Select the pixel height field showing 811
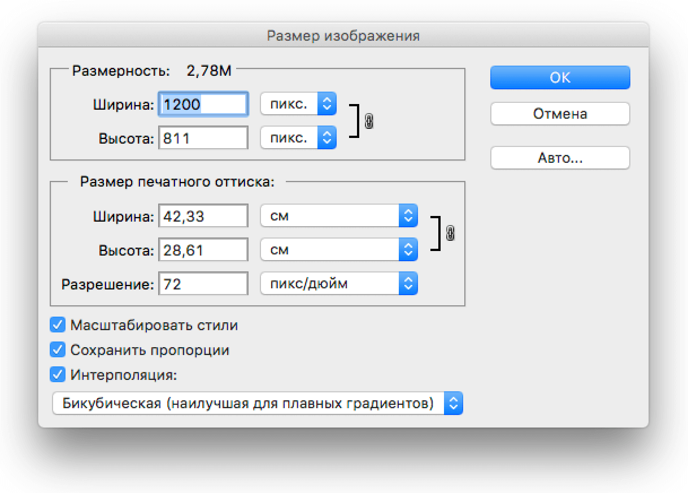688x493 pixels. click(x=203, y=137)
